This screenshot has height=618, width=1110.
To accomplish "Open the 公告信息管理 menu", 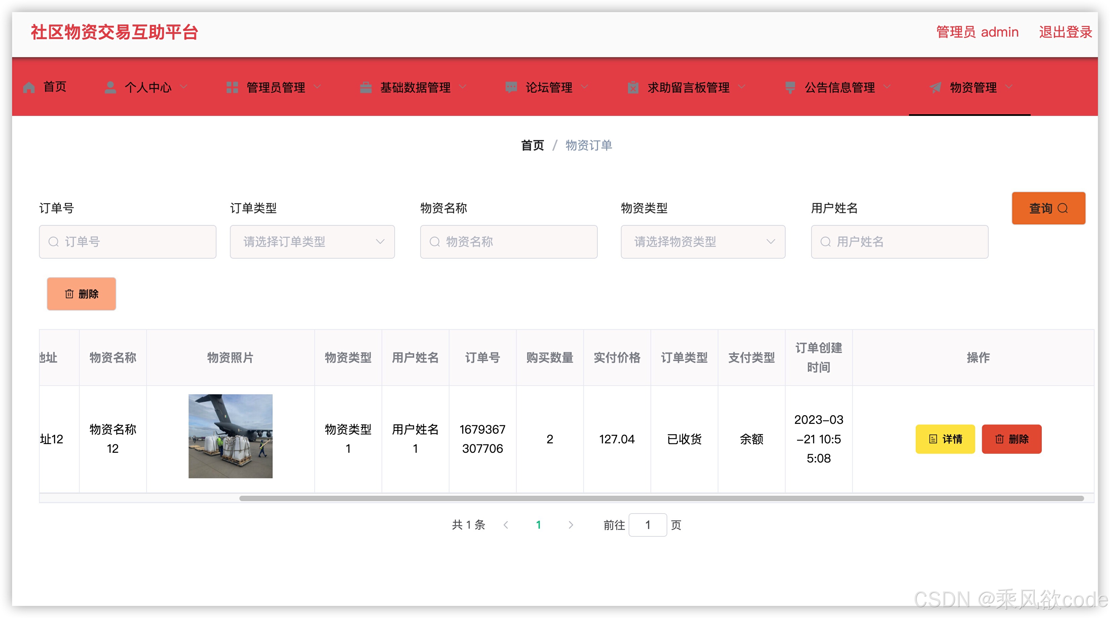I will tap(839, 87).
